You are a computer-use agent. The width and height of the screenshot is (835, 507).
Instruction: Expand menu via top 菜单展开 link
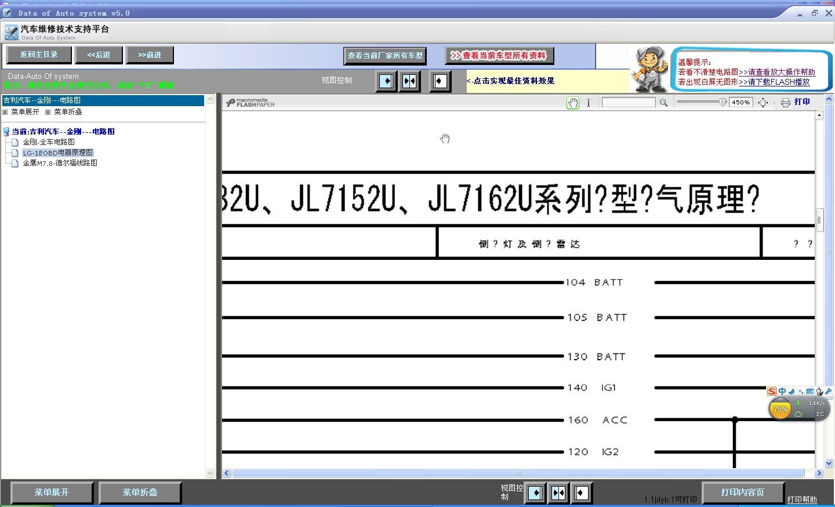click(x=25, y=112)
